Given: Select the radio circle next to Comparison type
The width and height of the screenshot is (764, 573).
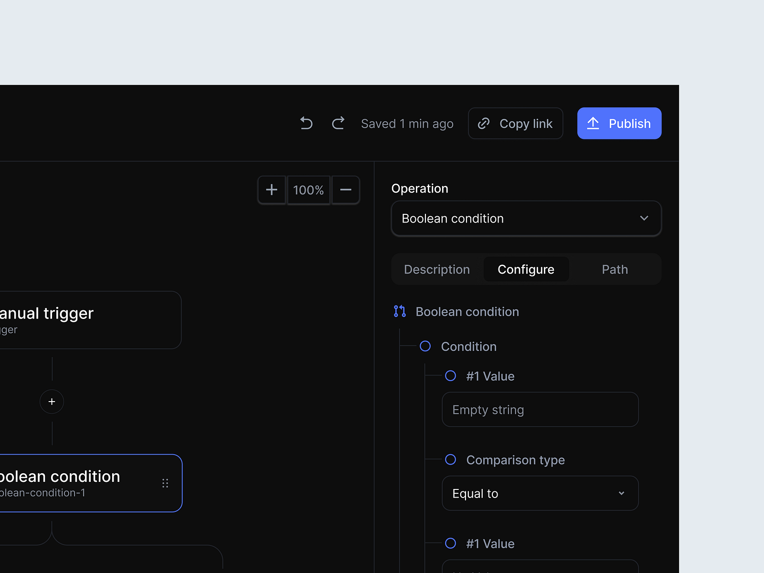Looking at the screenshot, I should click(450, 459).
